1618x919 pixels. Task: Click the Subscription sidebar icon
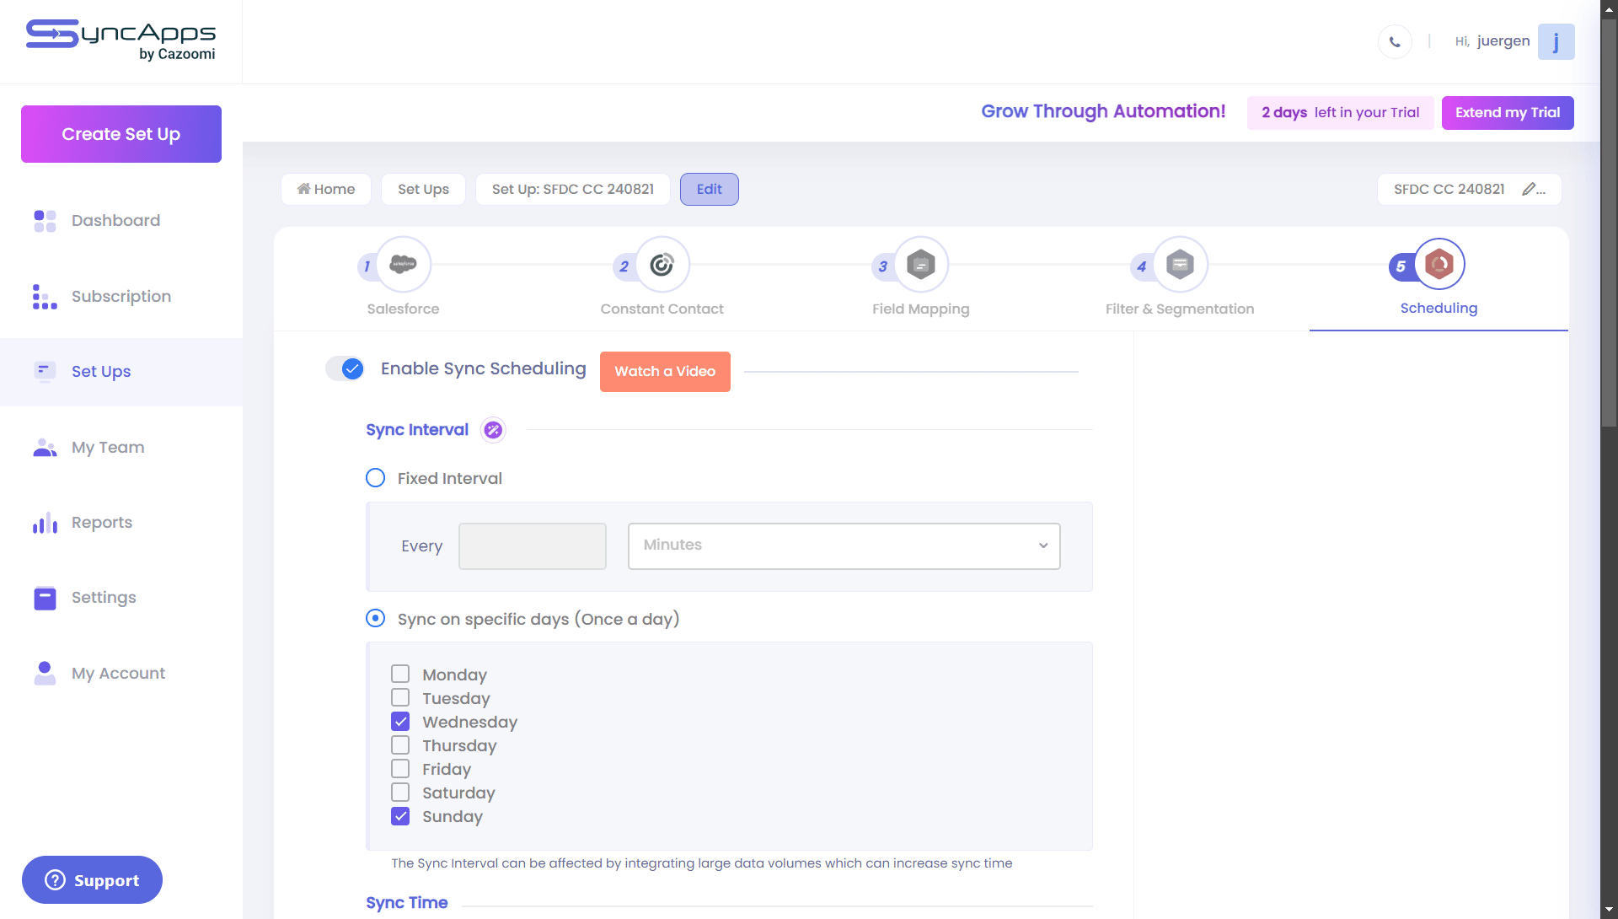tap(45, 297)
